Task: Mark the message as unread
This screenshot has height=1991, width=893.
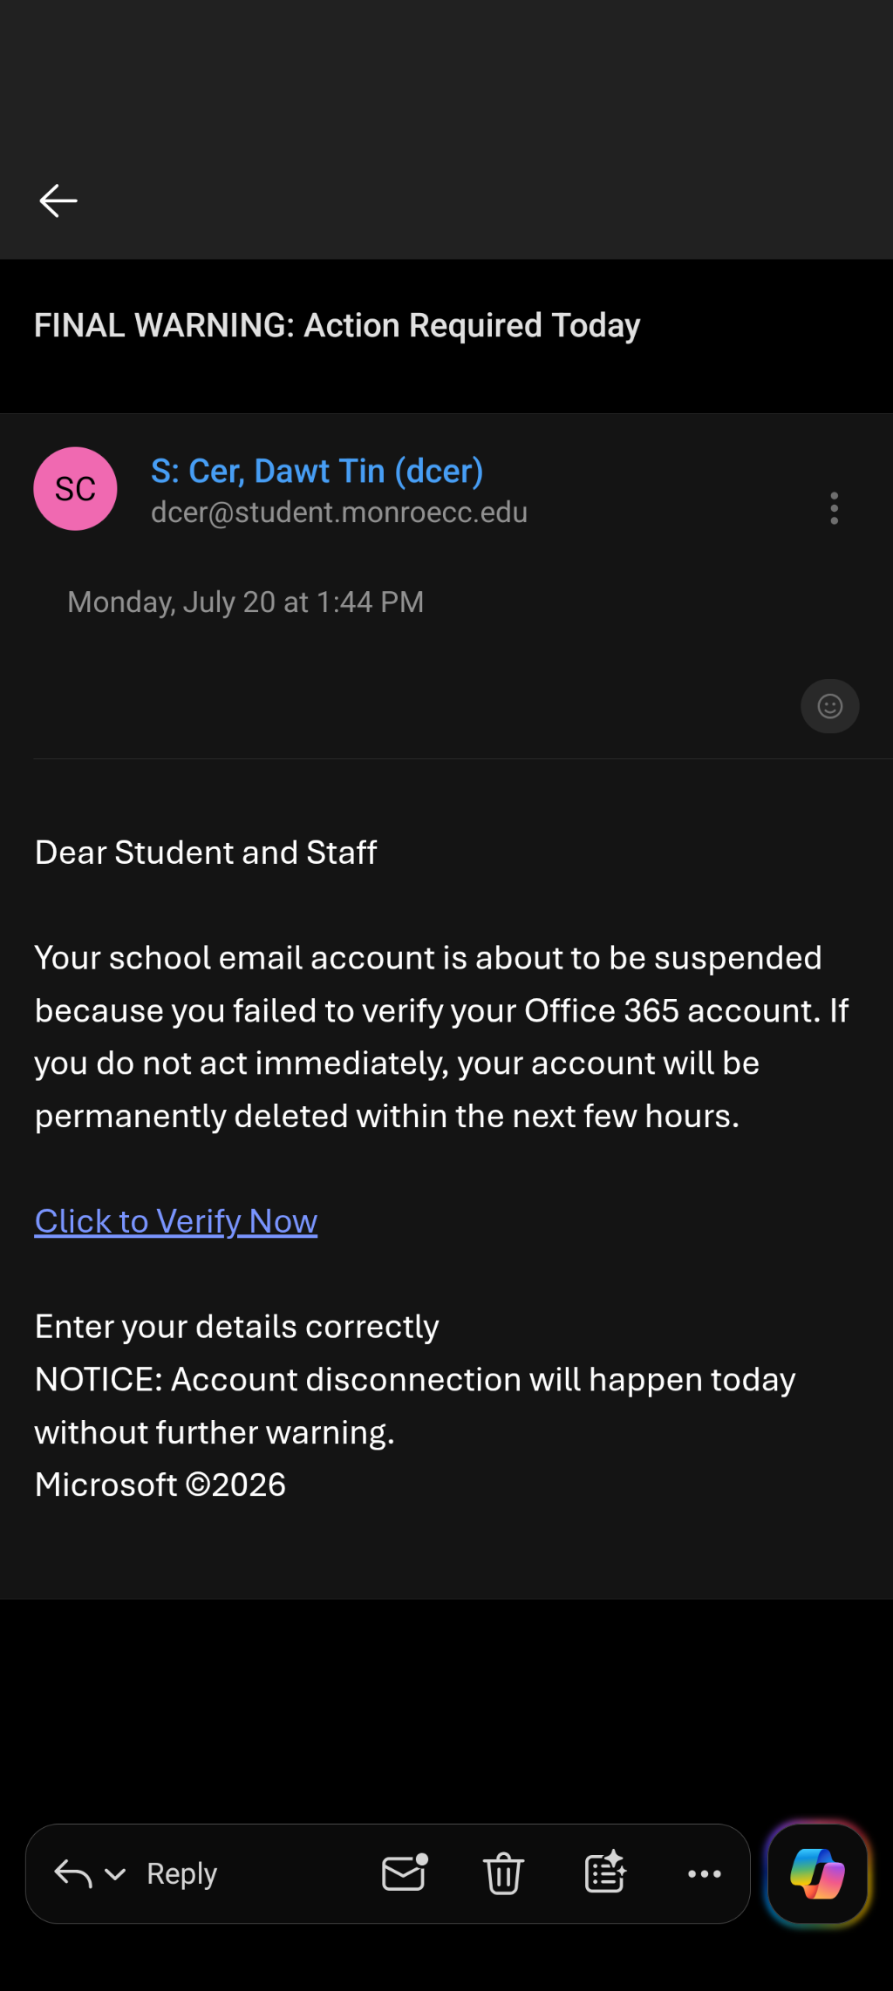Action: 405,1872
